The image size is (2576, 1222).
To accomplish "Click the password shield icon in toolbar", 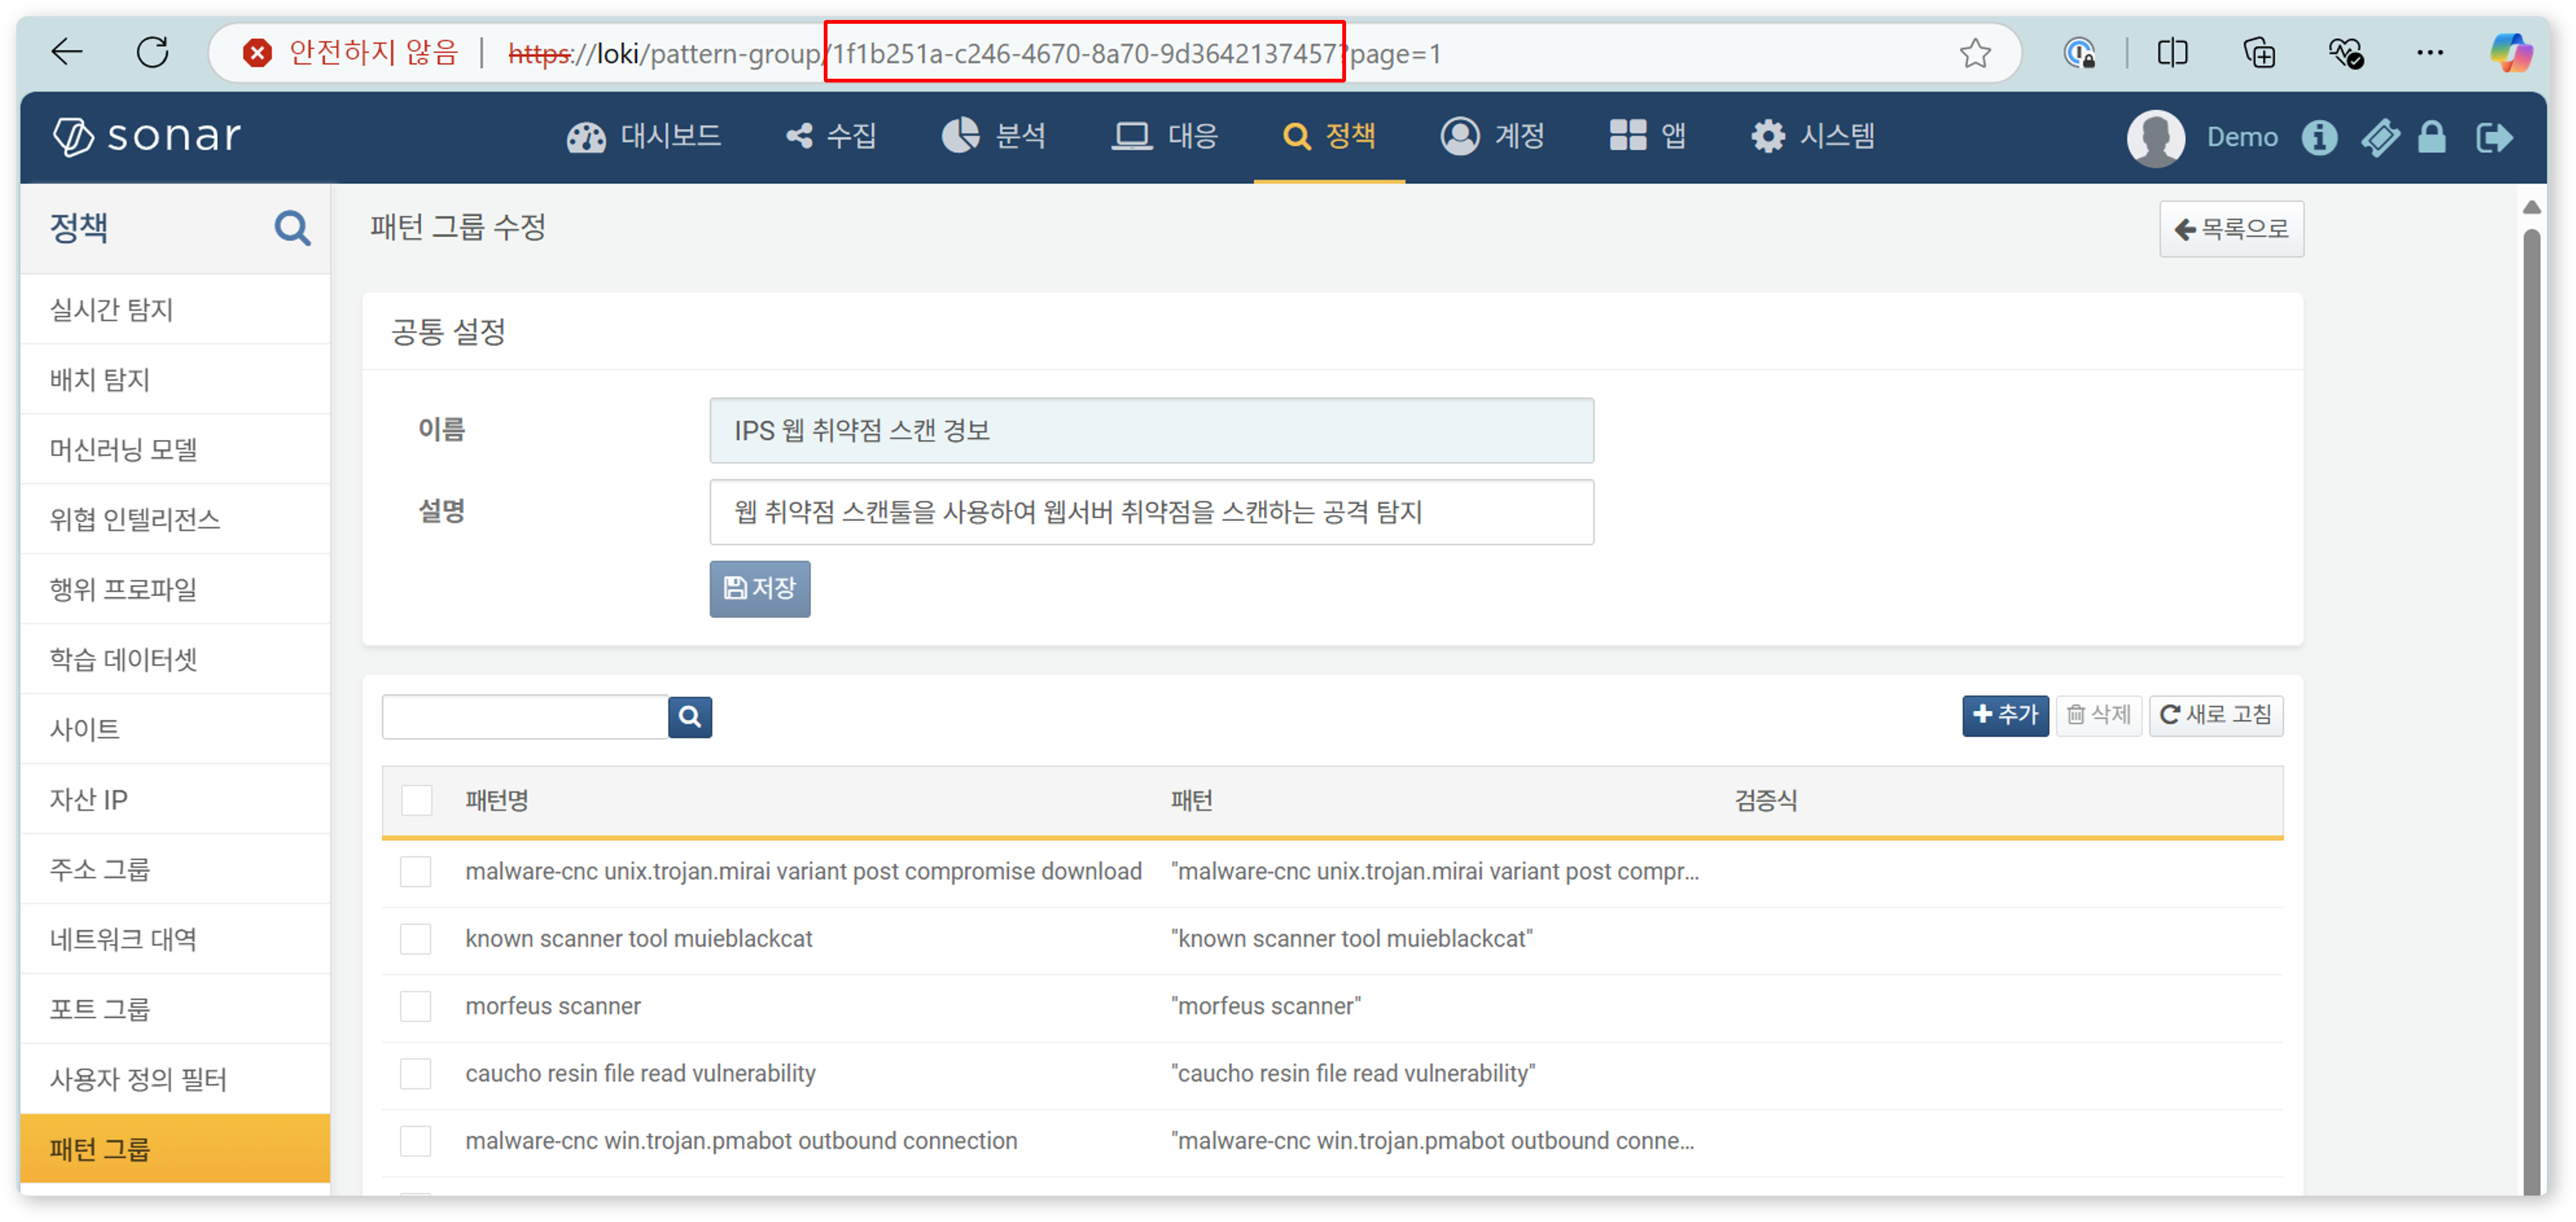I will point(2080,53).
